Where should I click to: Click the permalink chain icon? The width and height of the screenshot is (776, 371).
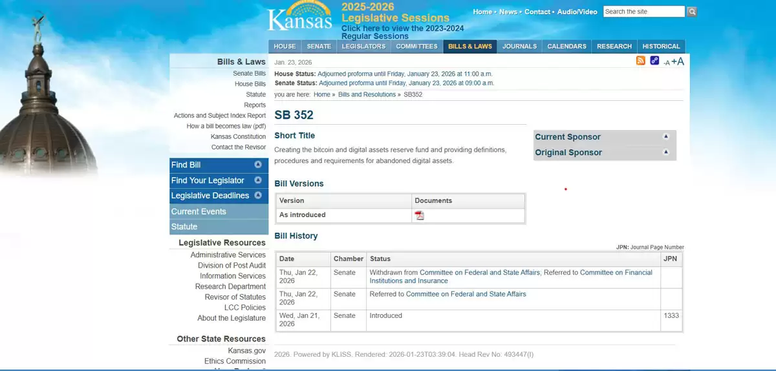[x=654, y=61]
